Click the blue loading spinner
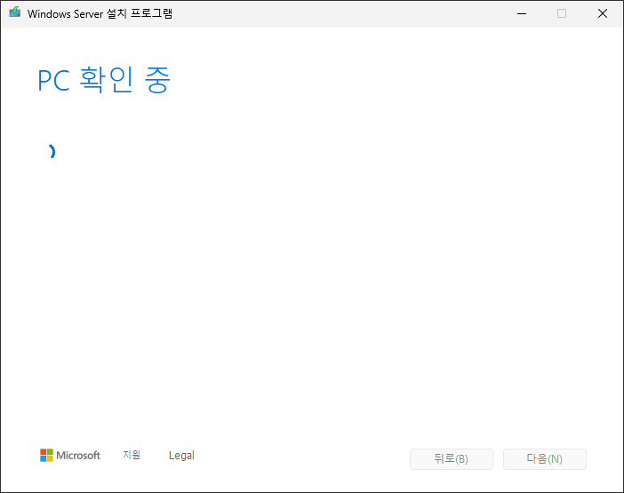Screen dimensions: 624x493 (51, 152)
